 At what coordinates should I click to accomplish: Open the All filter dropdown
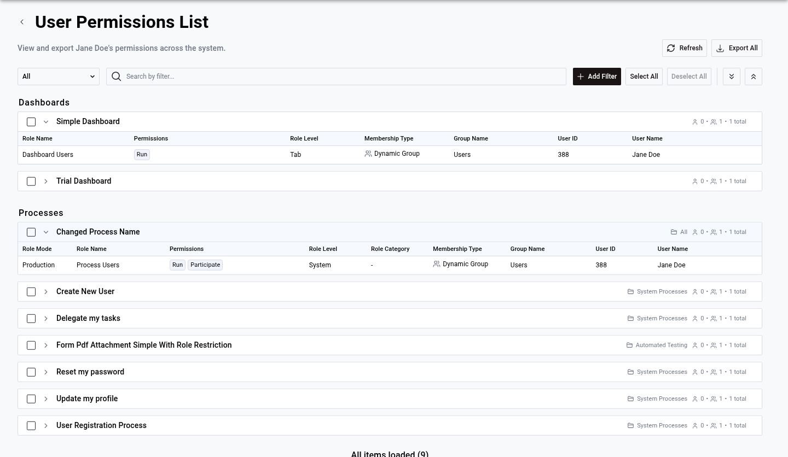coord(59,77)
